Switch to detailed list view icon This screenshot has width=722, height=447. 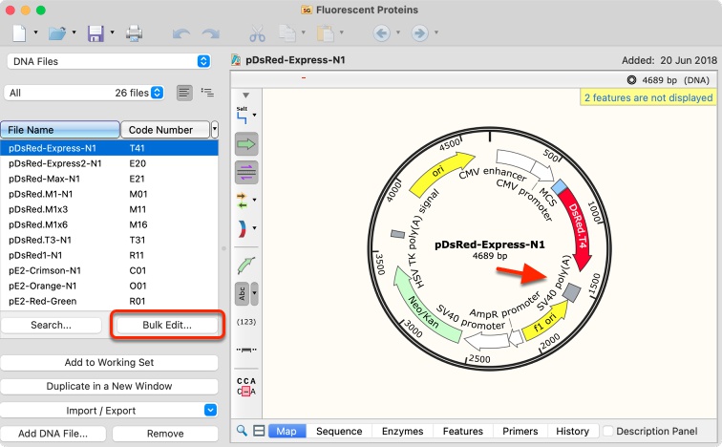207,93
